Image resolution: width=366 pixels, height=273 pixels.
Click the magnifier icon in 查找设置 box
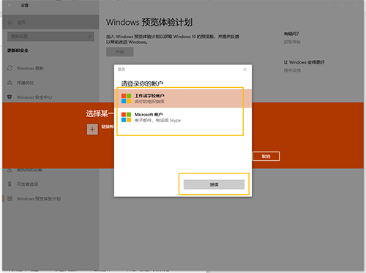(x=90, y=37)
